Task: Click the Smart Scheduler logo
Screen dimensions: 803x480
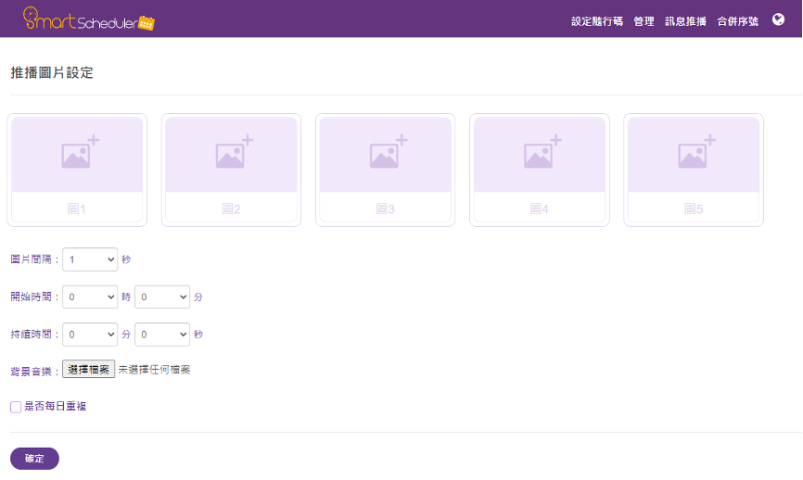Action: pyautogui.click(x=89, y=19)
